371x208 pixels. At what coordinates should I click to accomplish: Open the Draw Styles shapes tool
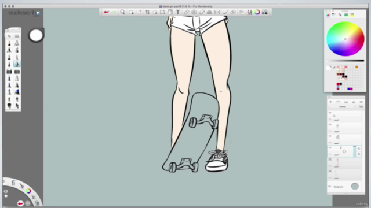point(233,12)
